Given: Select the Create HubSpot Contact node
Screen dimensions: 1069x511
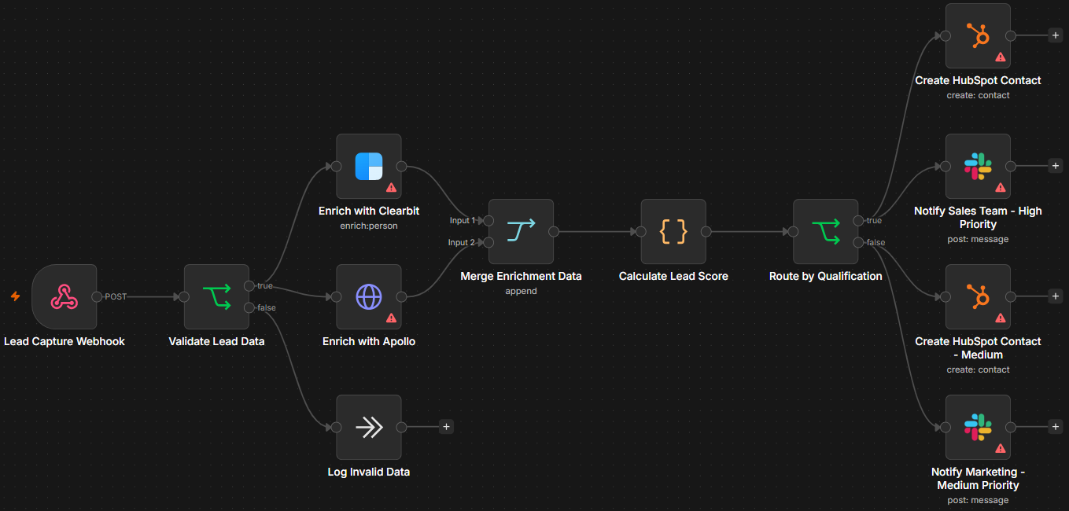Looking at the screenshot, I should coord(979,36).
